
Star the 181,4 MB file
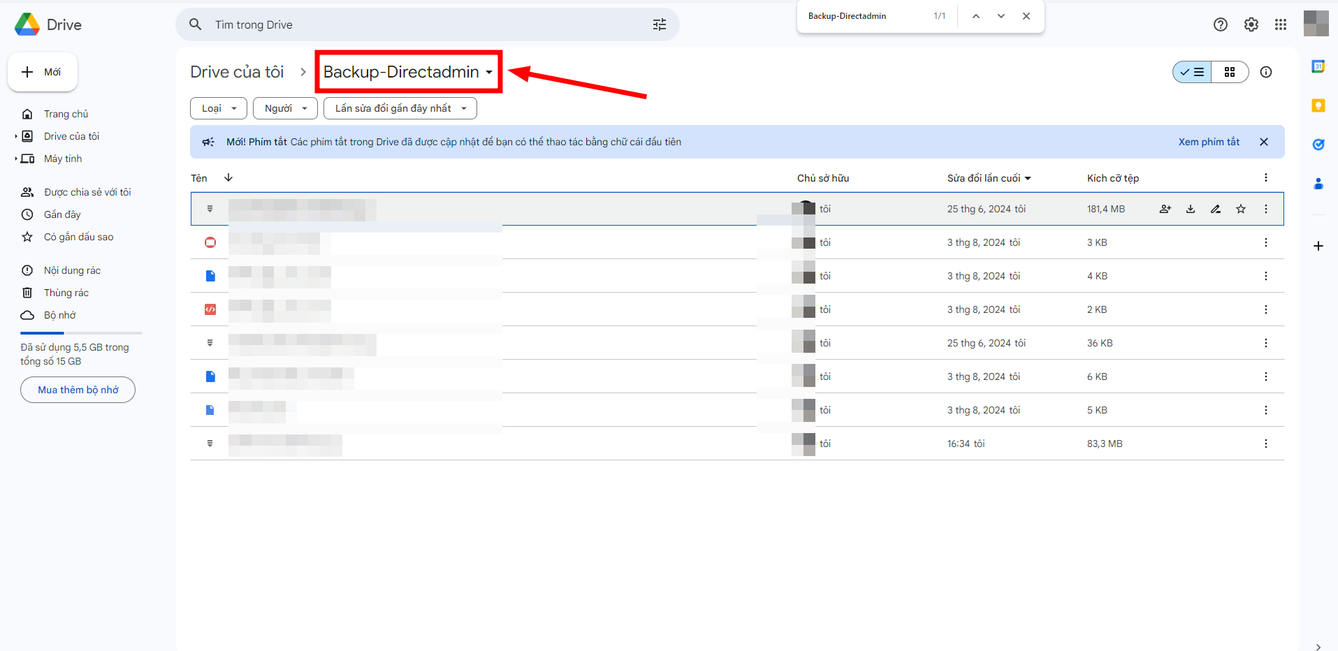click(1241, 209)
